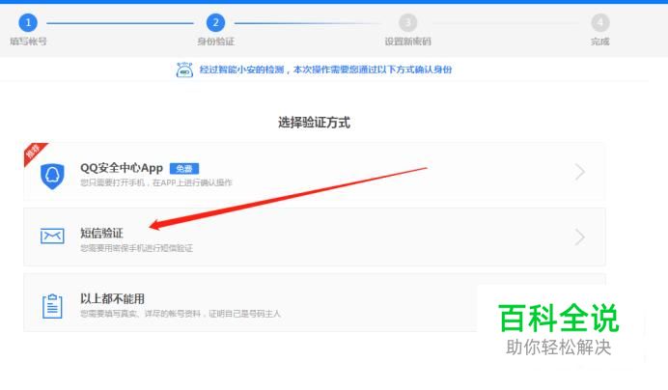
Task: Click the robot mascot icon
Action: pos(184,70)
